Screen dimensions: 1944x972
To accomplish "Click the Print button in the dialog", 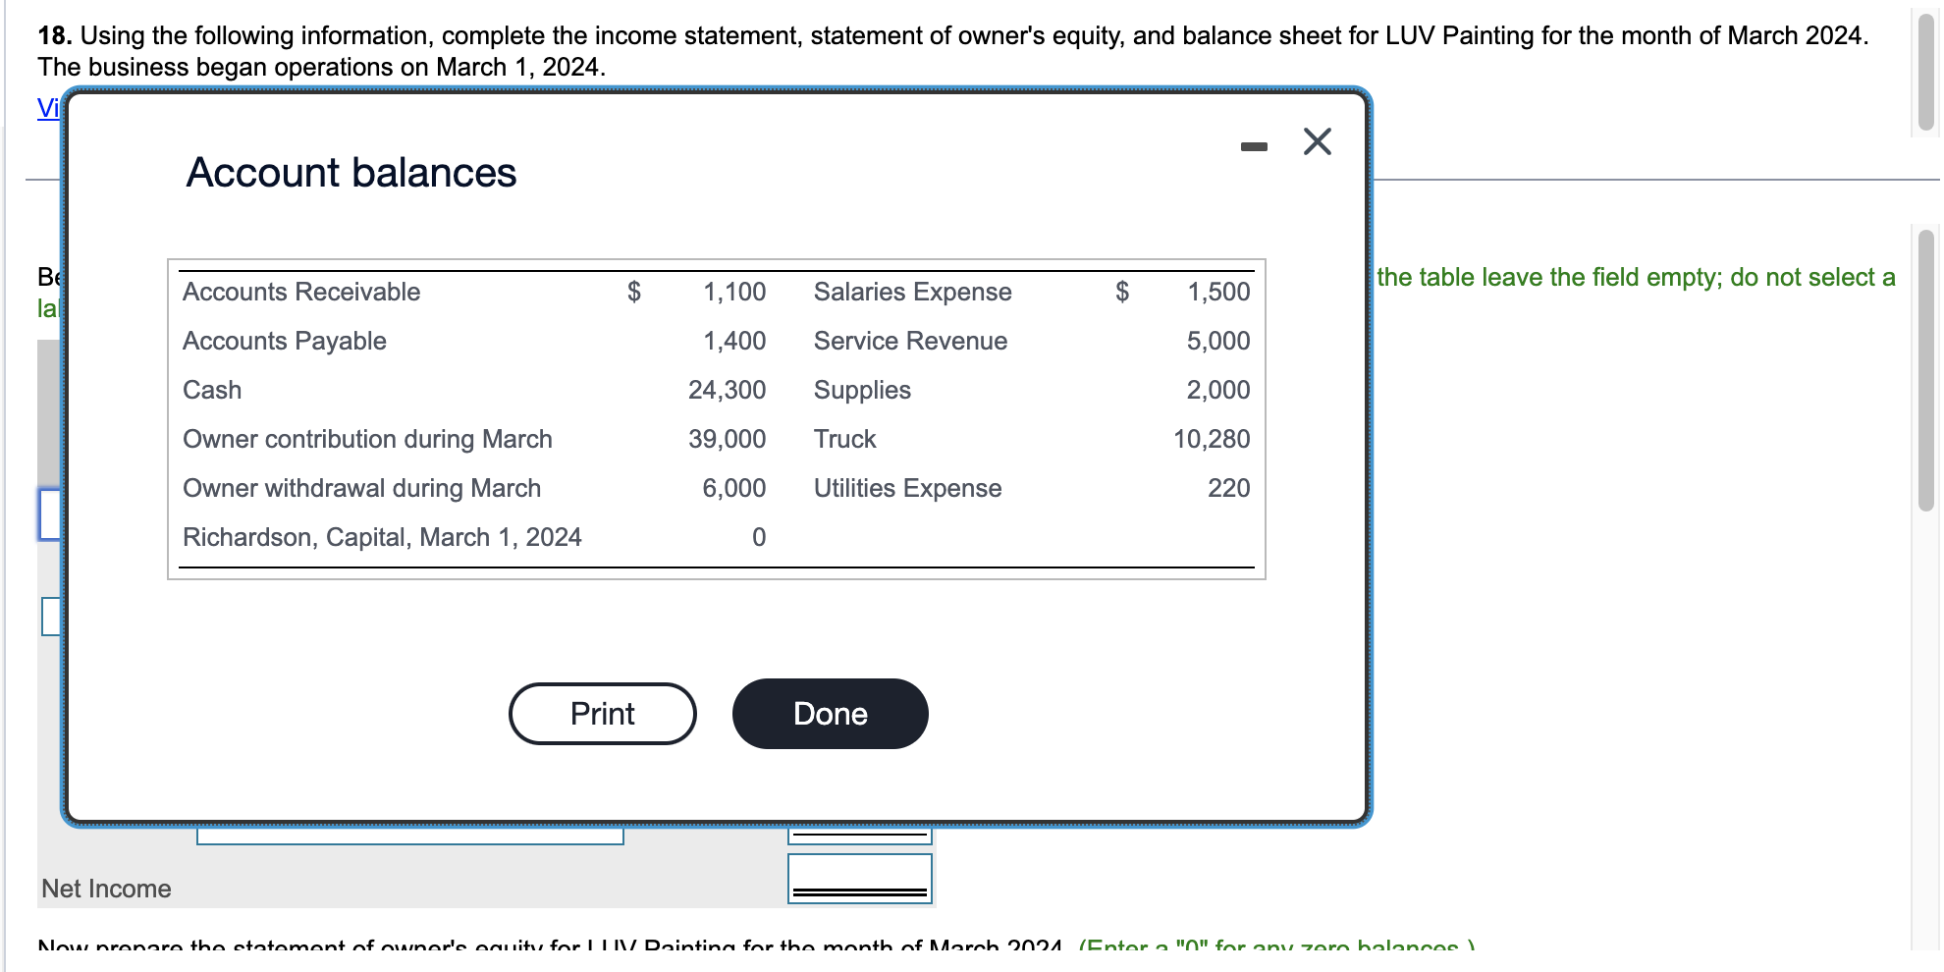I will [x=602, y=714].
